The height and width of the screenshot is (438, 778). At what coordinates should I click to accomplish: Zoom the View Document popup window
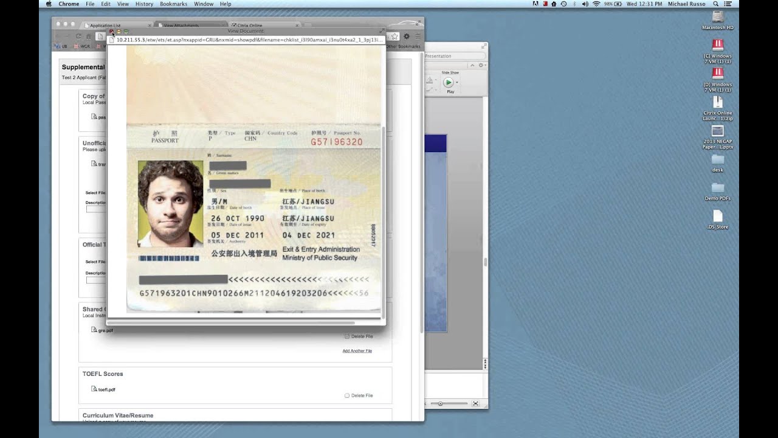pyautogui.click(x=126, y=31)
